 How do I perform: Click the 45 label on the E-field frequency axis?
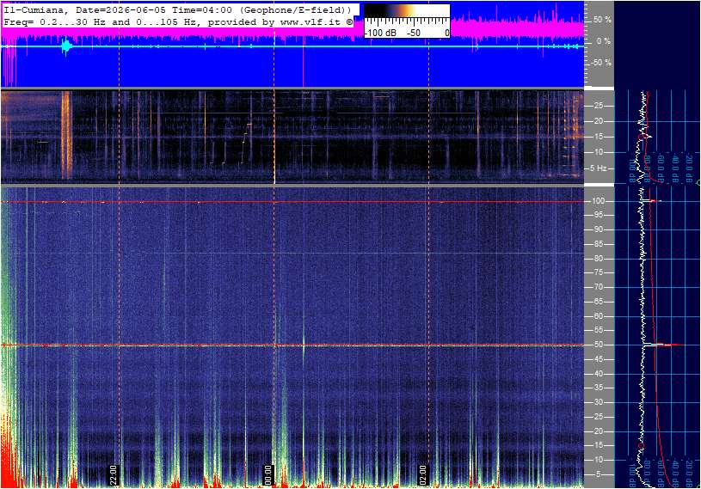[600, 359]
